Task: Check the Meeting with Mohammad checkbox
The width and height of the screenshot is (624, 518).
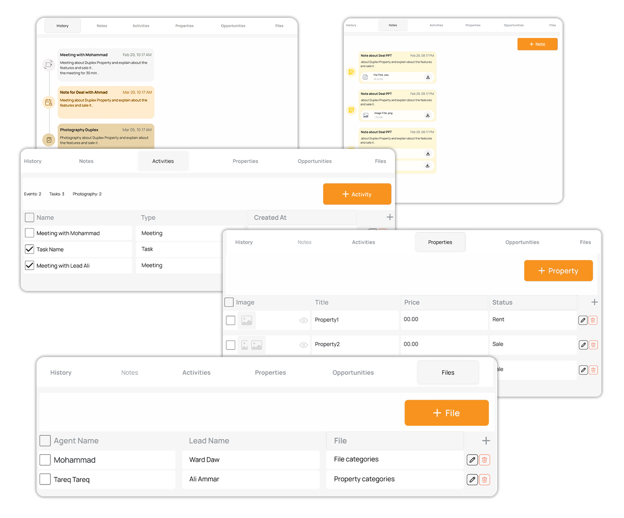Action: tap(30, 233)
